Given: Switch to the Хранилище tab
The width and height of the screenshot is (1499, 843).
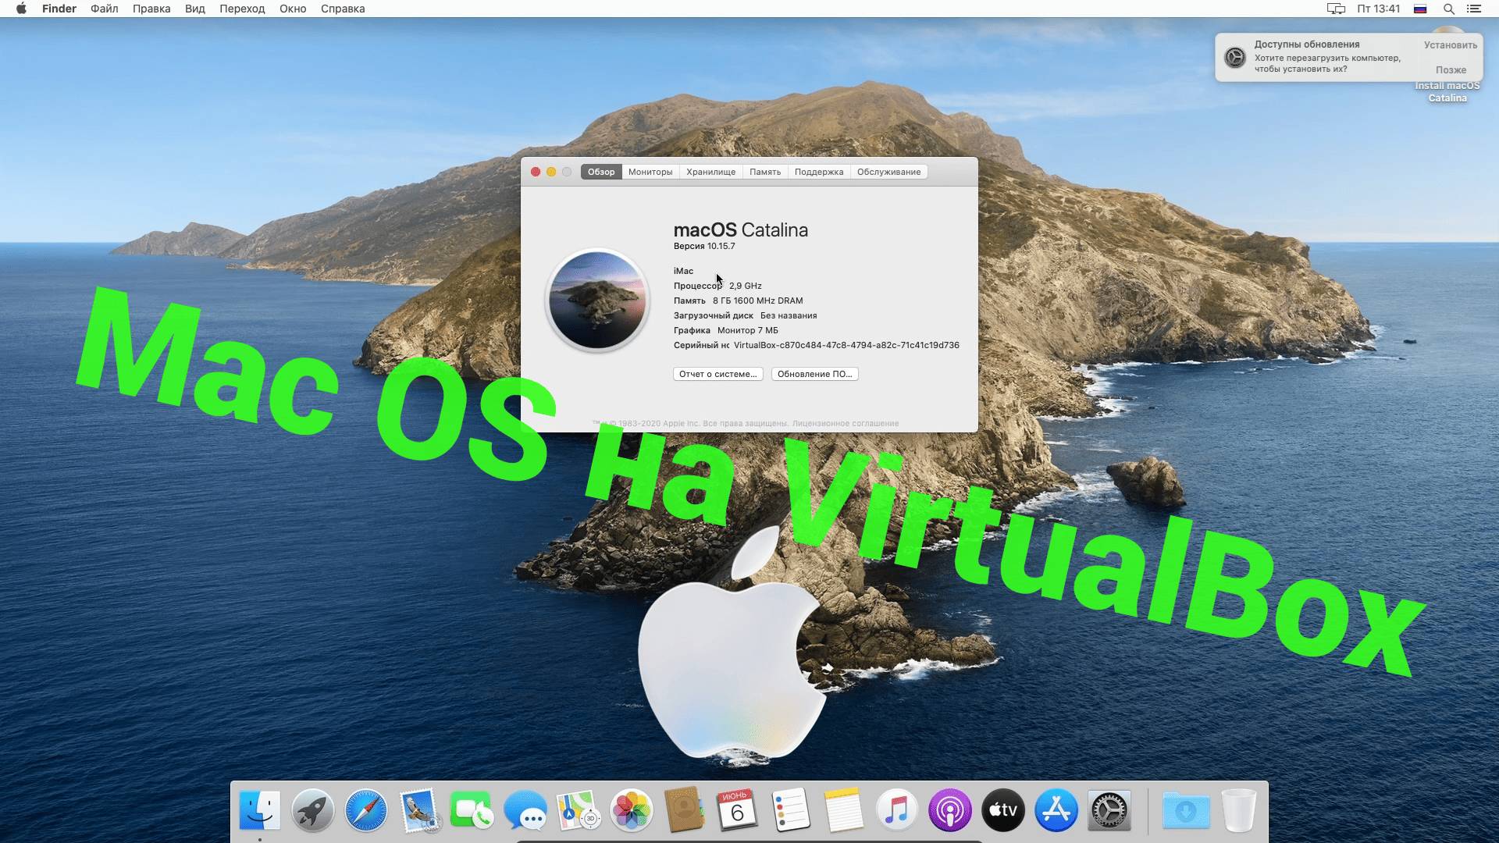Looking at the screenshot, I should tap(711, 172).
